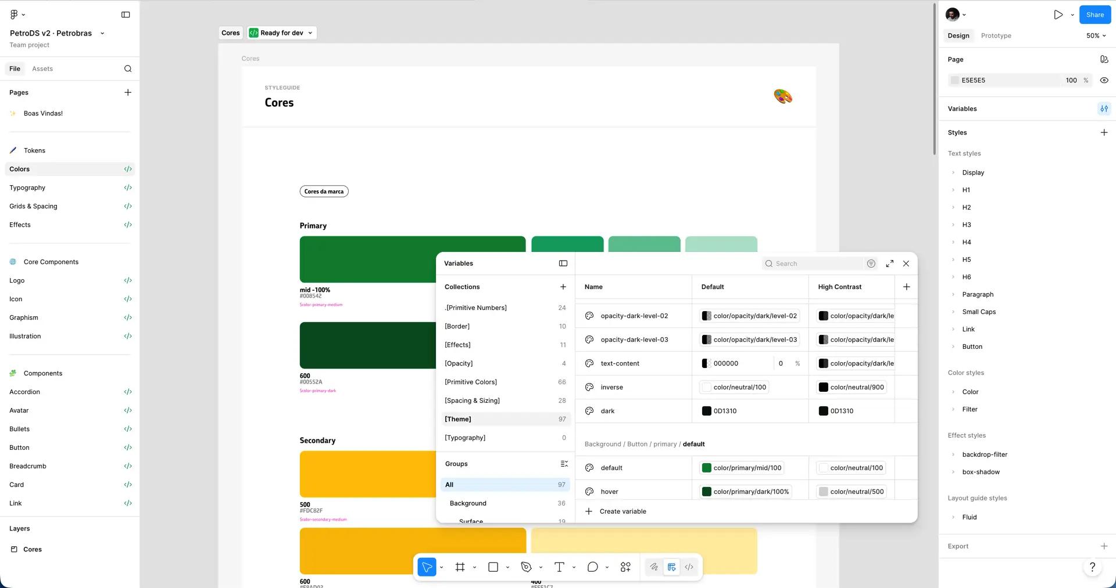Expand the Display text style group
Viewport: 1116px width, 588px height.
pos(953,172)
